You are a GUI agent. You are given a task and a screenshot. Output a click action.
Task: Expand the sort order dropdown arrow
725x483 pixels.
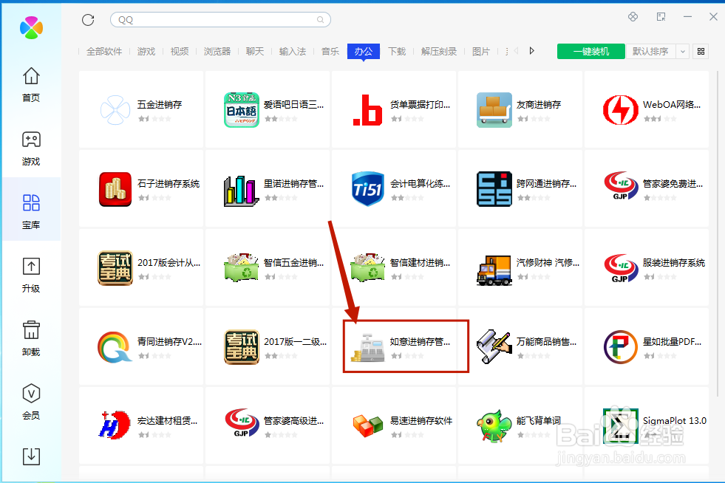[x=682, y=51]
